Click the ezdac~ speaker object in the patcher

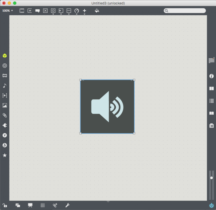[107, 107]
